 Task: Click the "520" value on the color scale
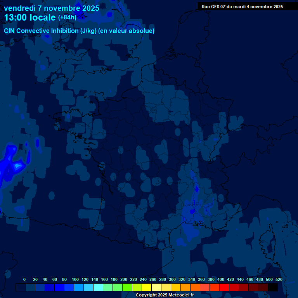pos(279,279)
